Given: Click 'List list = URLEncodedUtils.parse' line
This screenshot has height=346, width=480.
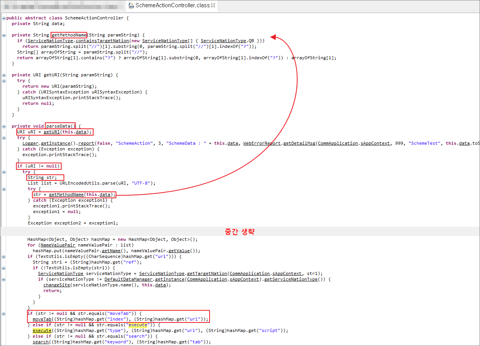Looking at the screenshot, I should (x=92, y=183).
